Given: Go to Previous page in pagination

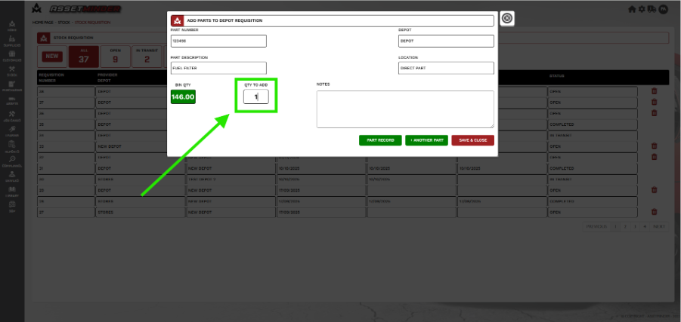Looking at the screenshot, I should tap(596, 227).
